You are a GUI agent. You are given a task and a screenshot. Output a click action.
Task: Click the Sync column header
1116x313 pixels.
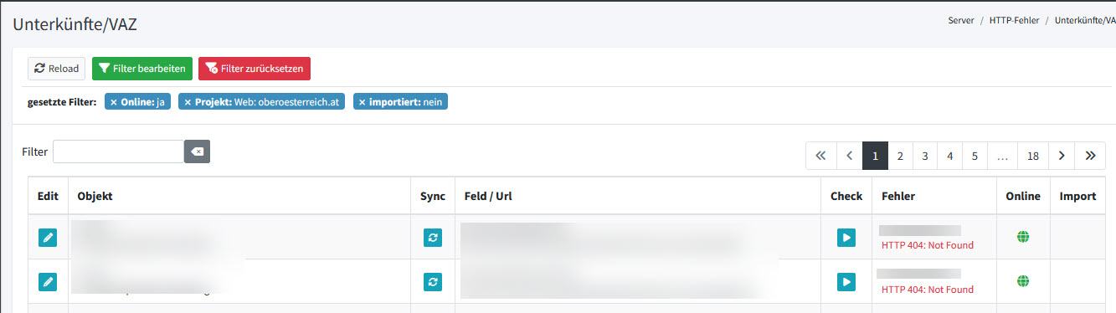(x=433, y=196)
